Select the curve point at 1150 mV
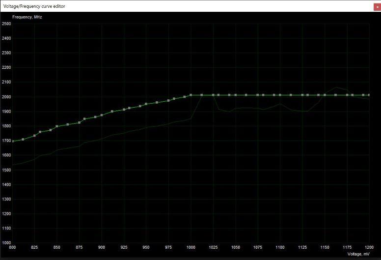This screenshot has width=381, height=260. [325, 95]
